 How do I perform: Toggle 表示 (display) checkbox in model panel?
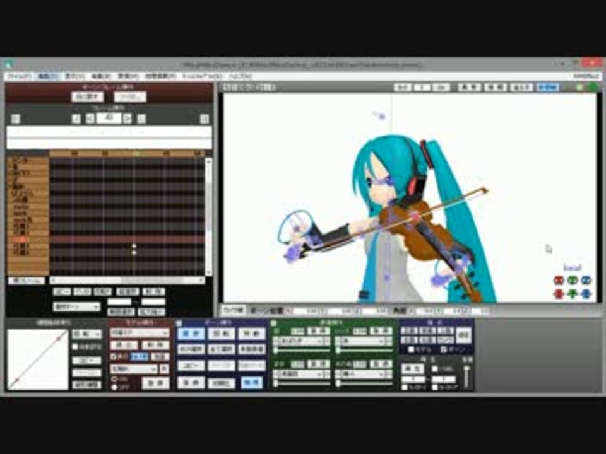pyautogui.click(x=114, y=357)
